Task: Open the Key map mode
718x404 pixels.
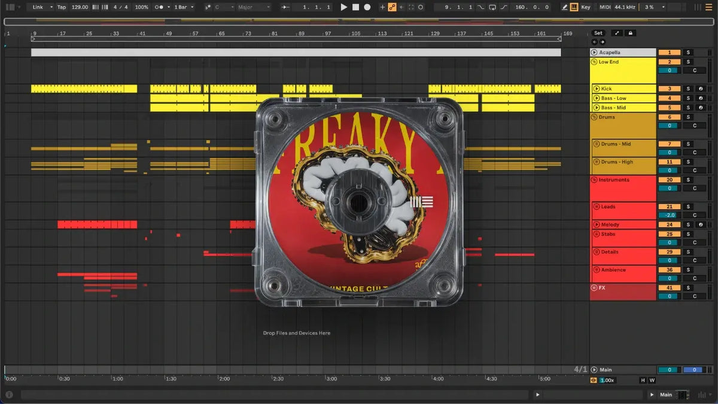Action: coord(585,7)
